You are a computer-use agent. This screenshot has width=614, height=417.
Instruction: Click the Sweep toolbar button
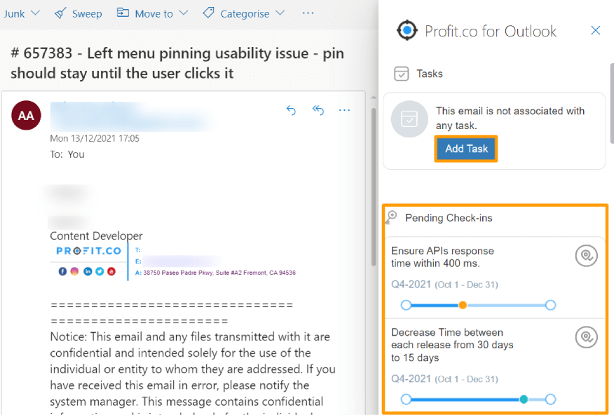tap(79, 14)
